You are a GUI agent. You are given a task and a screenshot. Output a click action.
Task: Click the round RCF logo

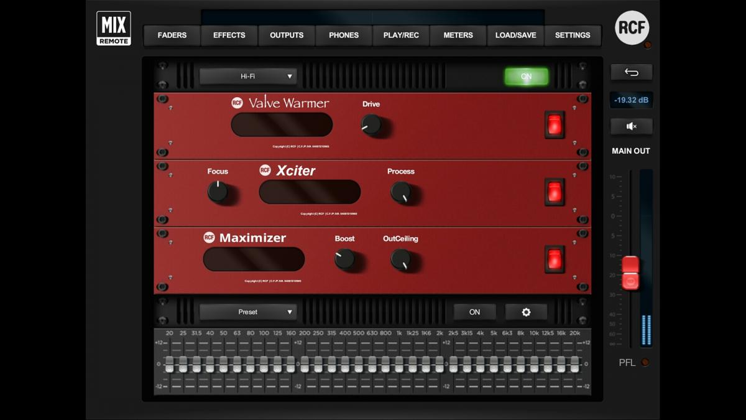click(632, 27)
